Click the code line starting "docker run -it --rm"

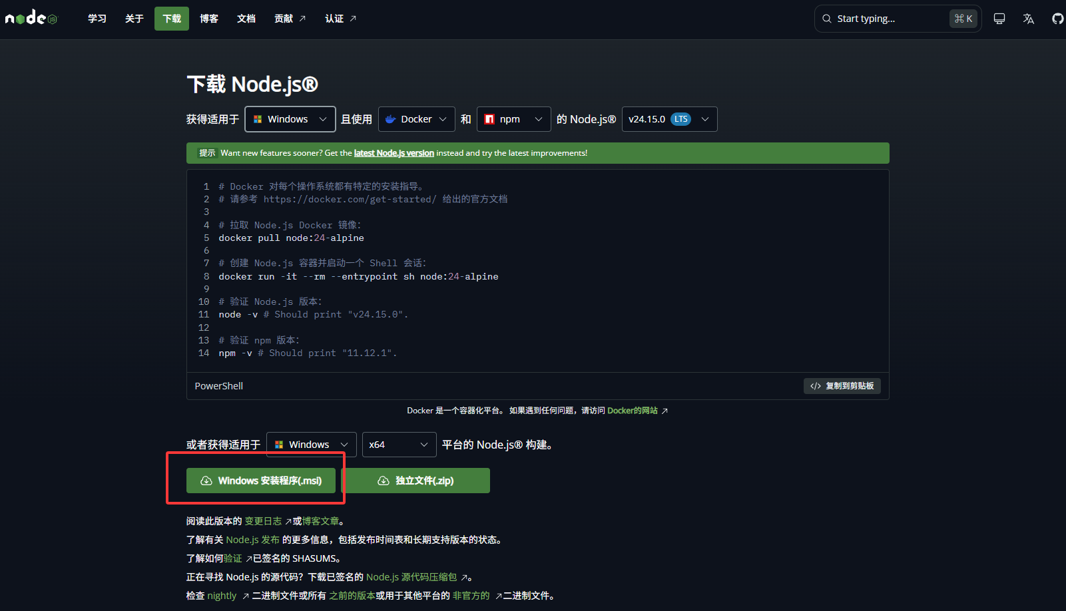[x=359, y=277]
